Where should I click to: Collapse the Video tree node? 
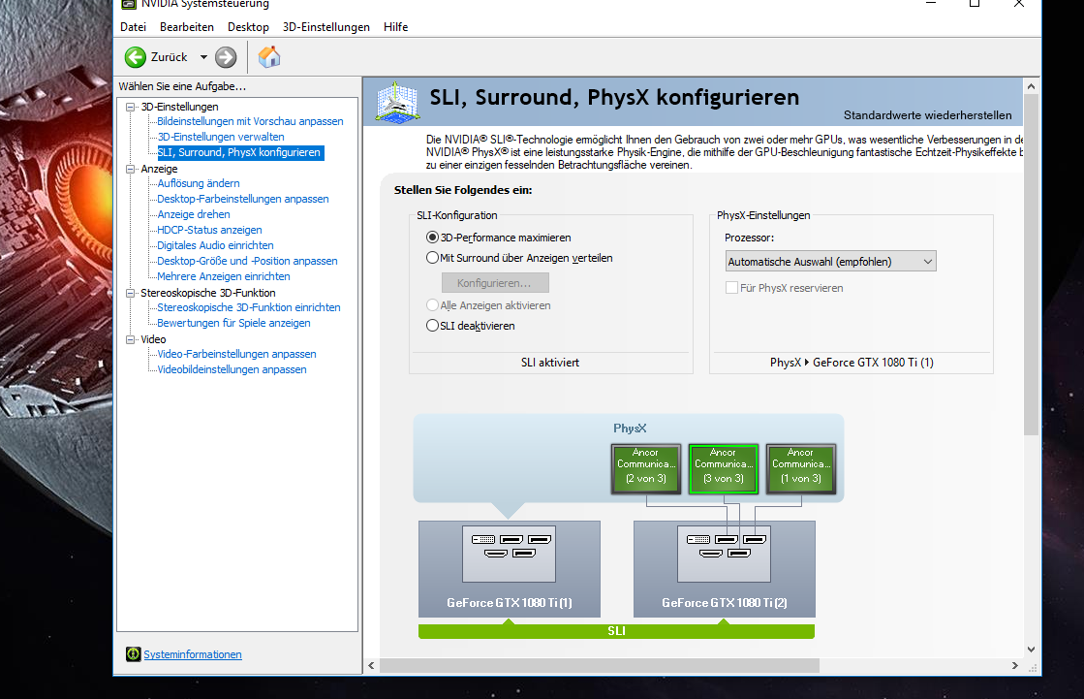pos(130,339)
